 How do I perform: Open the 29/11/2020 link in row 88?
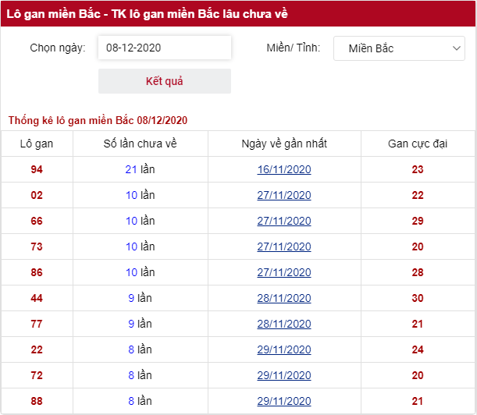[x=284, y=401]
